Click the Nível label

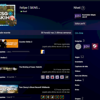77,8
